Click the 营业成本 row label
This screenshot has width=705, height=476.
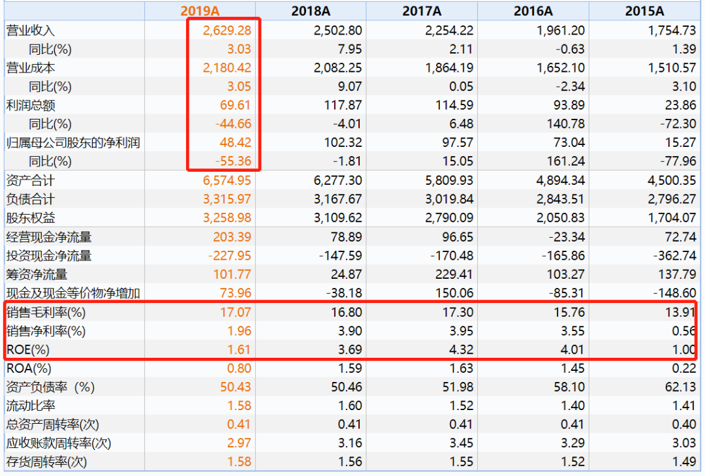coord(31,67)
